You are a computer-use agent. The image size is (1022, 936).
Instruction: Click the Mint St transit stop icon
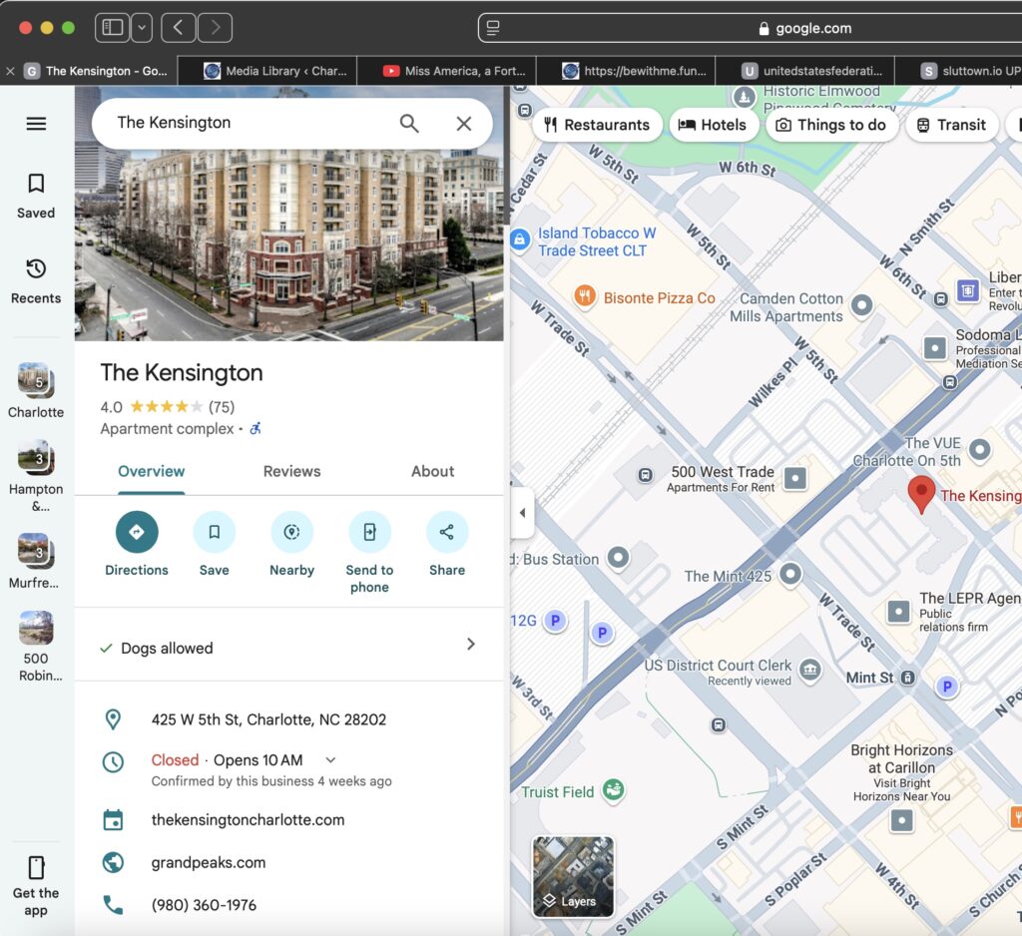(907, 678)
